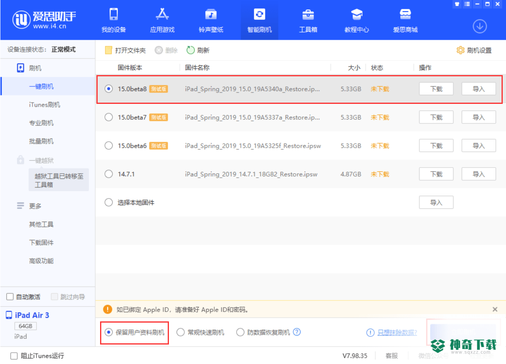This screenshot has height=364, width=506.
Task: Click the orange warning icon in notice
Action: [x=107, y=309]
